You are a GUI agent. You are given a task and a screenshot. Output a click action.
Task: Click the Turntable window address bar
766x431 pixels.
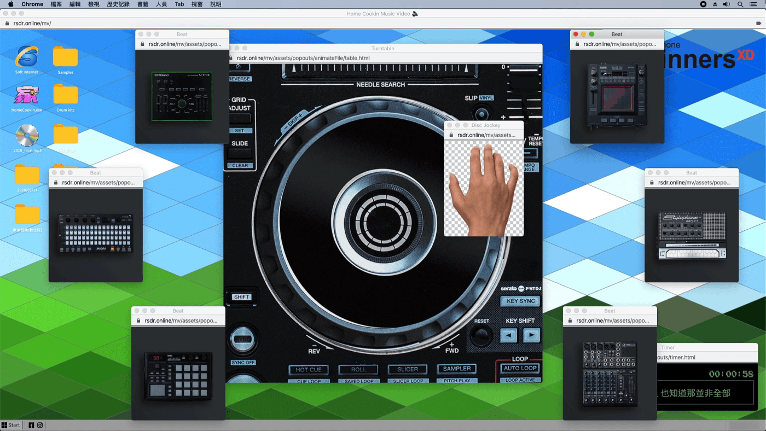(383, 58)
